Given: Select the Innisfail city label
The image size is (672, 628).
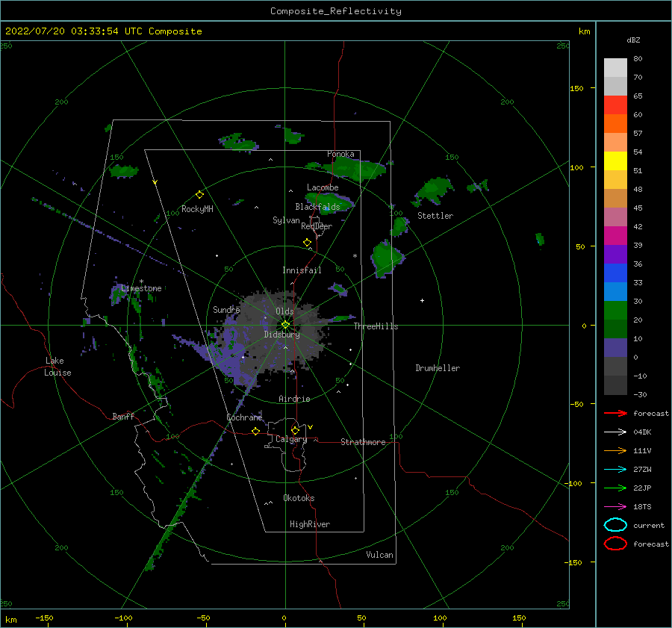Looking at the screenshot, I should [302, 270].
